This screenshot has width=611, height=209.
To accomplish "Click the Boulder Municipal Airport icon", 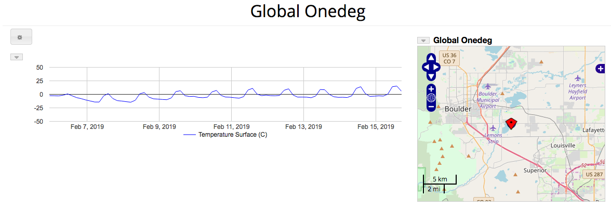I will (x=487, y=86).
